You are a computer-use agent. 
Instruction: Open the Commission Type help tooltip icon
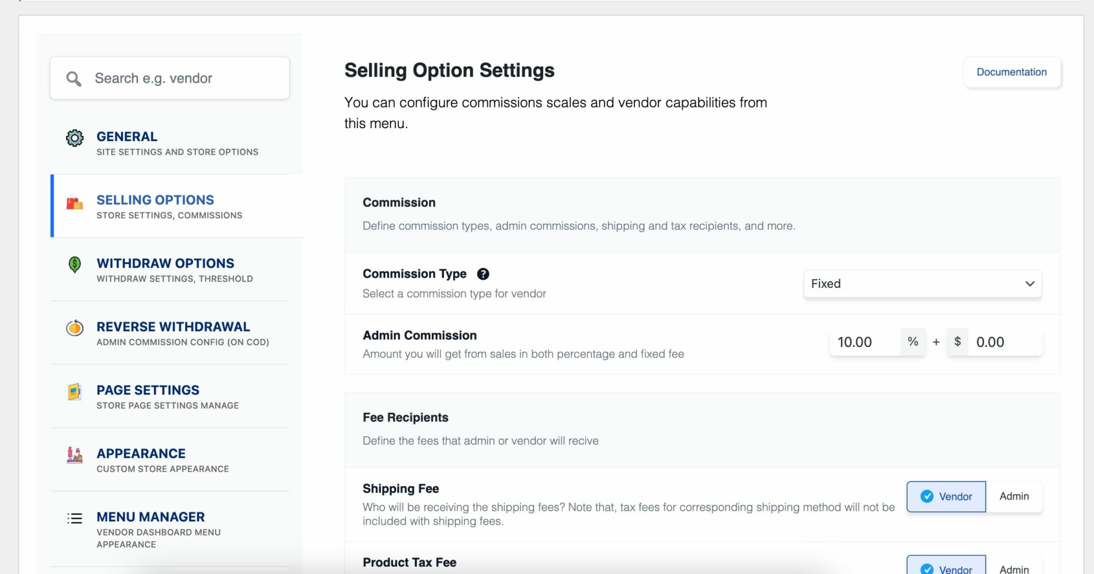coord(483,274)
